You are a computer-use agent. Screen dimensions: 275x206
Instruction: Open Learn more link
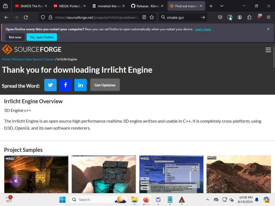pos(203,29)
